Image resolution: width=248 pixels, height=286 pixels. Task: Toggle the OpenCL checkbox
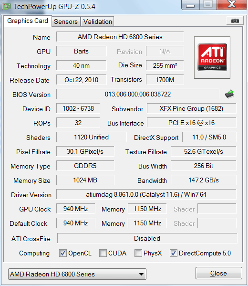[x=63, y=253]
